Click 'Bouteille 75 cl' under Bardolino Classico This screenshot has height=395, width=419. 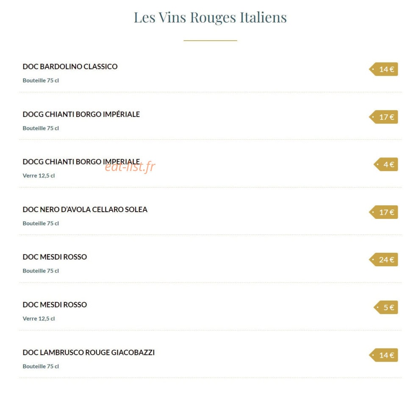(41, 80)
